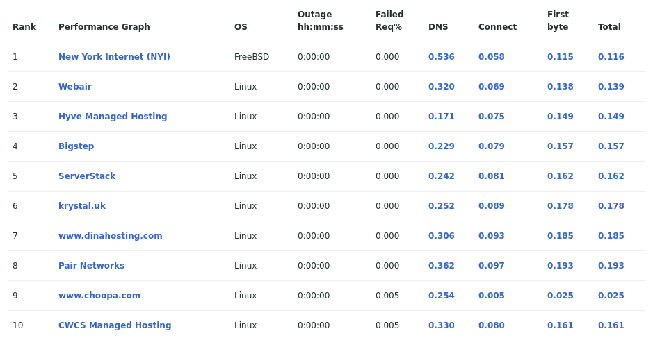
Task: Click Connect value 0.093 for dinahosting
Action: click(492, 236)
